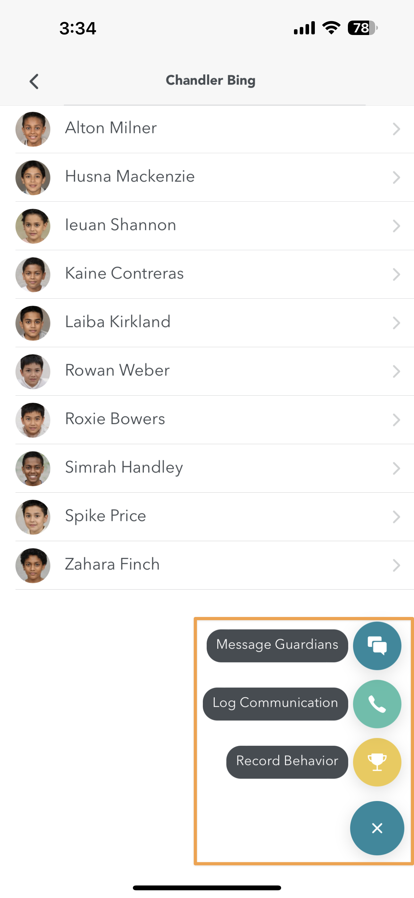Viewport: 414px width, 898px height.
Task: Open Kaine Contreras details via chevron
Action: 396,274
